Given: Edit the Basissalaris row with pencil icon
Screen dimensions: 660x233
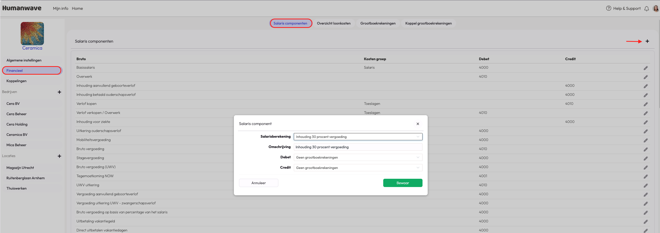Looking at the screenshot, I should (646, 68).
